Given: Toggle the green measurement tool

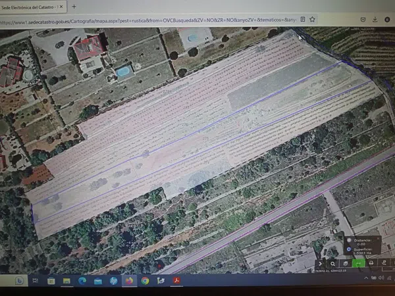Looking at the screenshot, I should (358, 263).
